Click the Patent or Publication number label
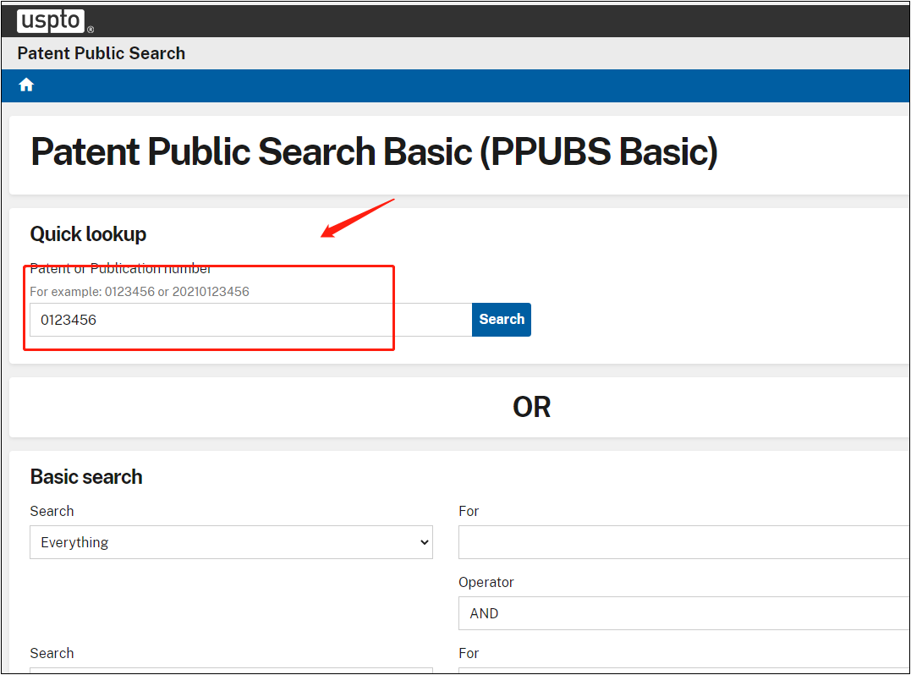 (120, 269)
